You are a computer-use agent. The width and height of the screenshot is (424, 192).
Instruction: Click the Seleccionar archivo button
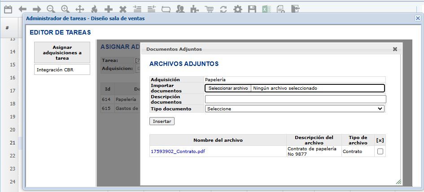(228, 88)
